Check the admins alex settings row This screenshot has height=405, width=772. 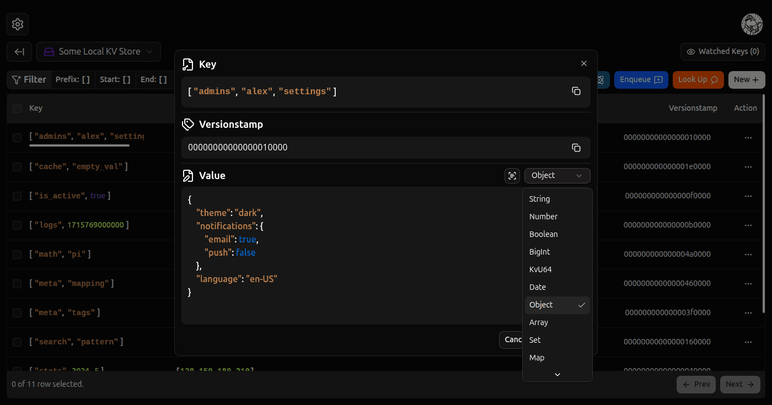pos(17,137)
